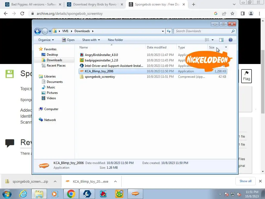Open Libraries in the navigation pane
Image resolution: width=265 pixels, height=199 pixels.
(50, 76)
